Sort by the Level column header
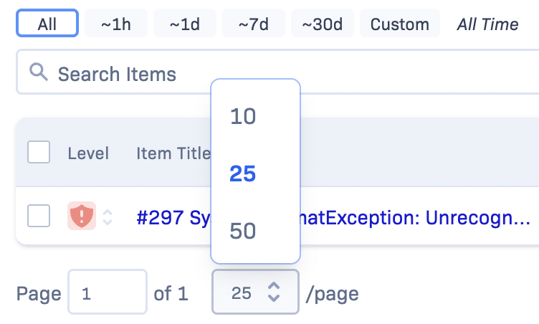This screenshot has height=324, width=539. coord(88,153)
